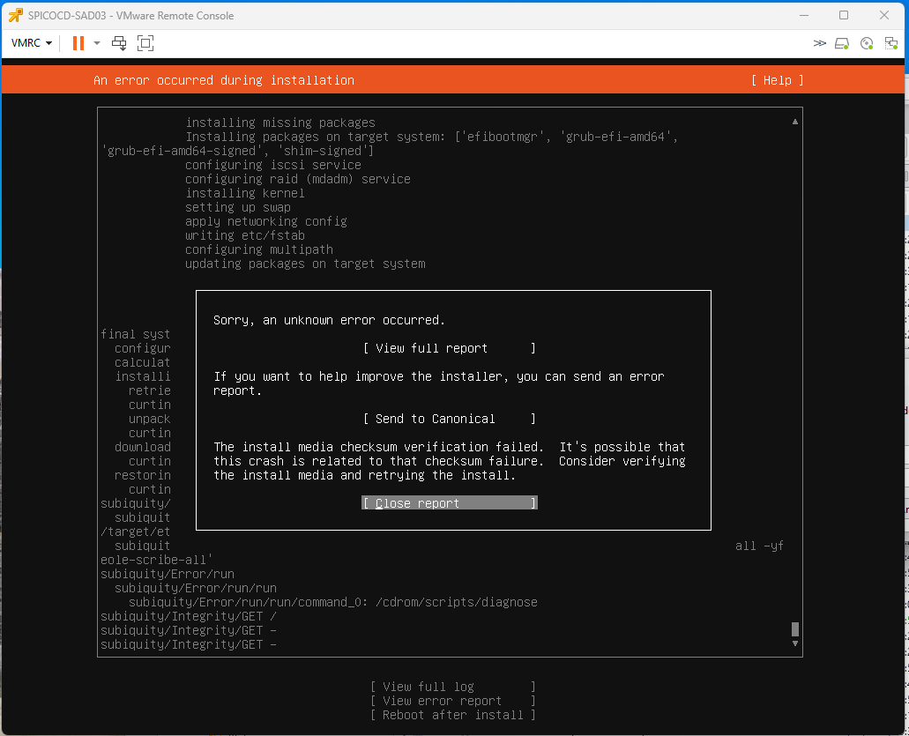Send Ctrl+Alt+Del to the guest
The width and height of the screenshot is (909, 736).
[x=120, y=43]
